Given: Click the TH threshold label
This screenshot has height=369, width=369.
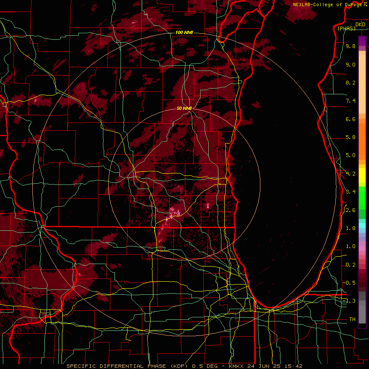Looking at the screenshot, I should click(x=352, y=319).
